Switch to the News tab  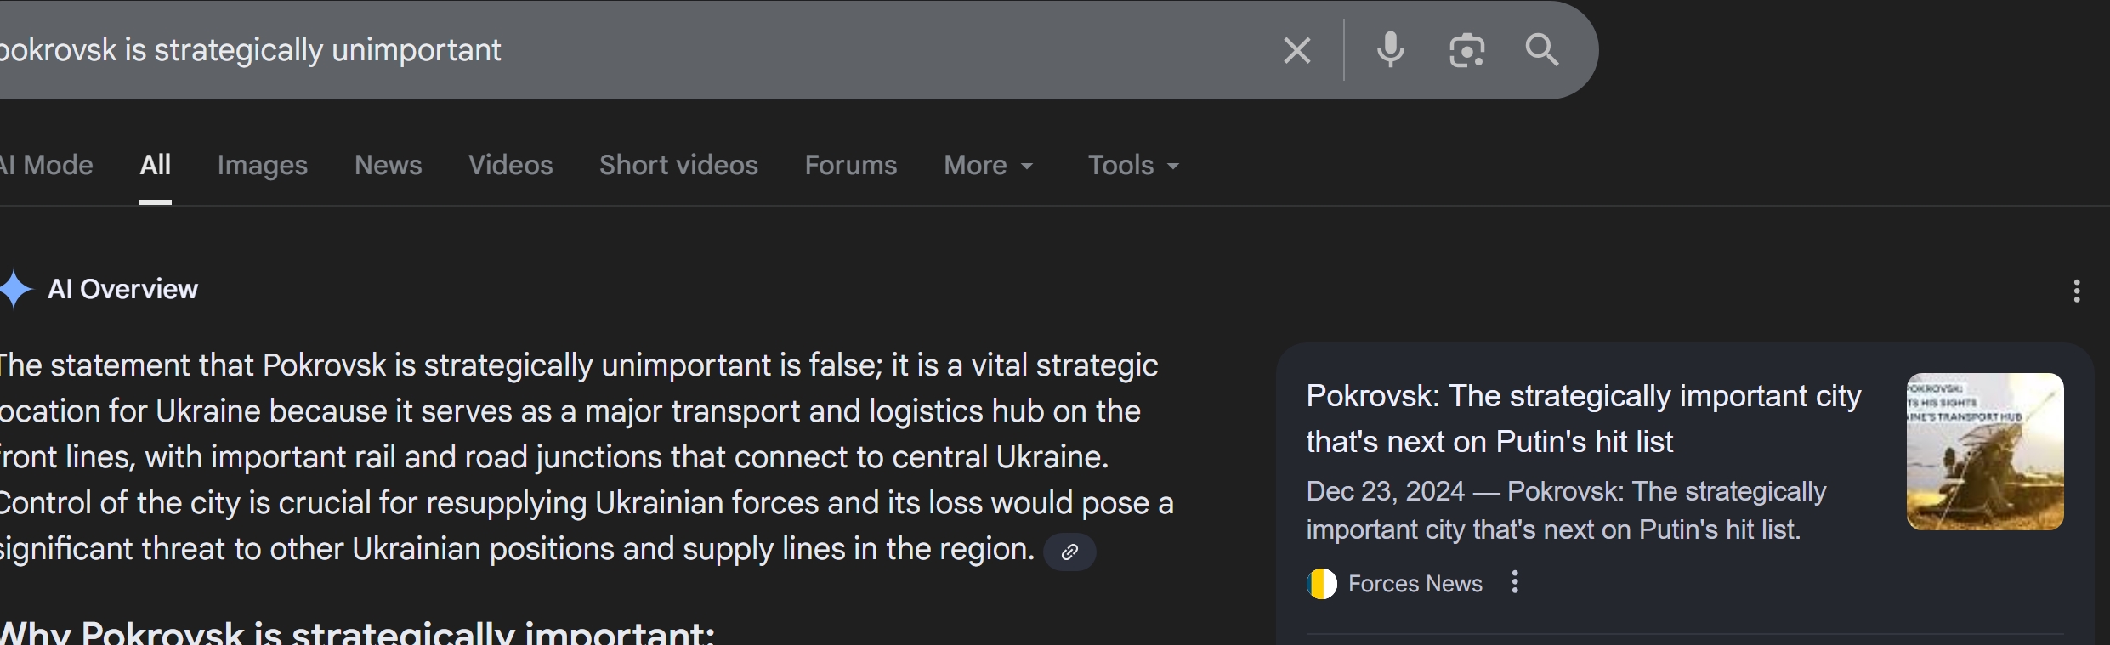389,165
